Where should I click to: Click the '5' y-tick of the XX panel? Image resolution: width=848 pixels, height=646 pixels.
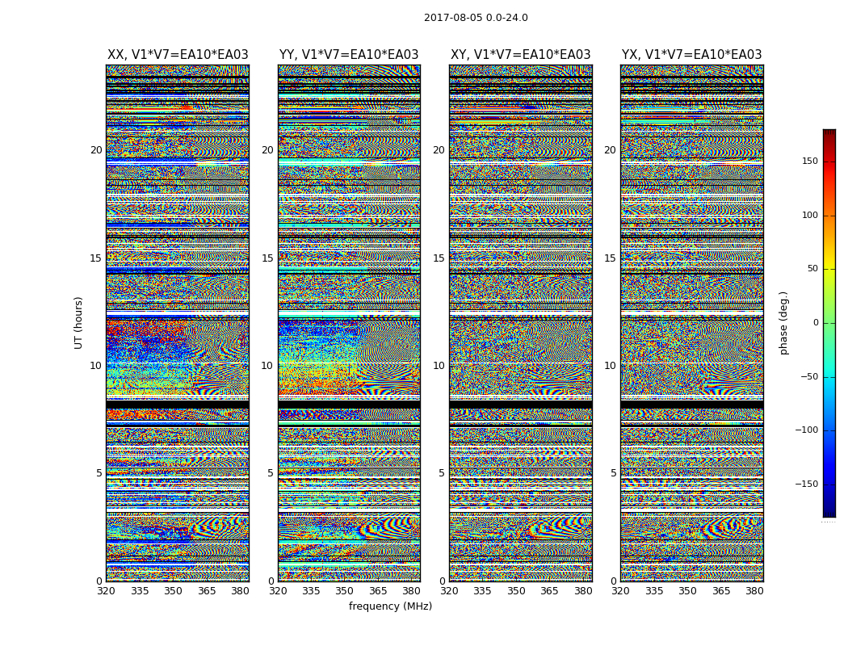click(99, 473)
